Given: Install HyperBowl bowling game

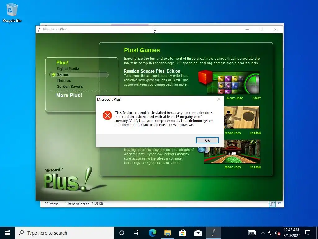Looking at the screenshot, I should pos(255,167).
